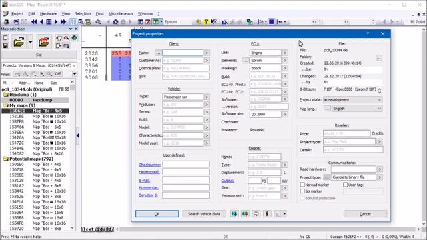
Task: Click the green export icon in Map selection
Action: tap(74, 38)
